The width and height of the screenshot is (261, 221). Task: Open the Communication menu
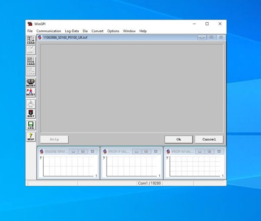pos(49,31)
